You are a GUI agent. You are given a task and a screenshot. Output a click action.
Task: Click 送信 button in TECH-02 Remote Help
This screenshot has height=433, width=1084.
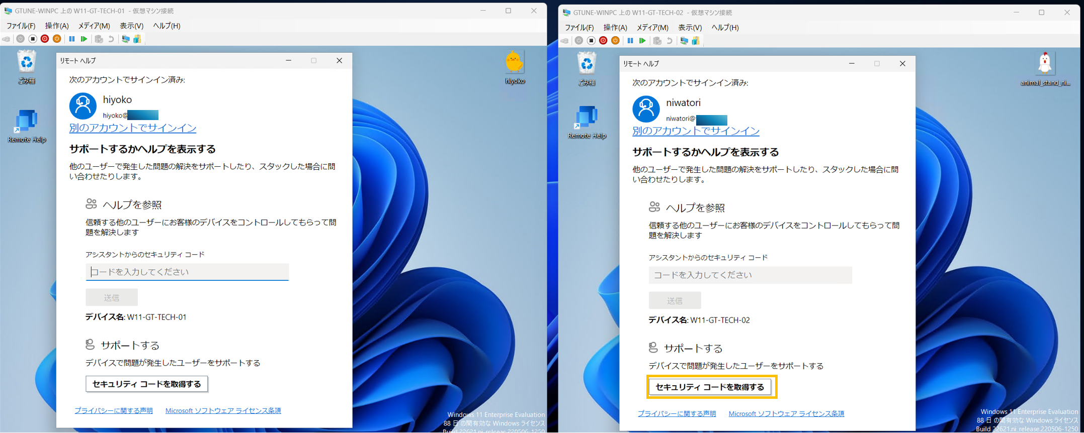click(675, 300)
